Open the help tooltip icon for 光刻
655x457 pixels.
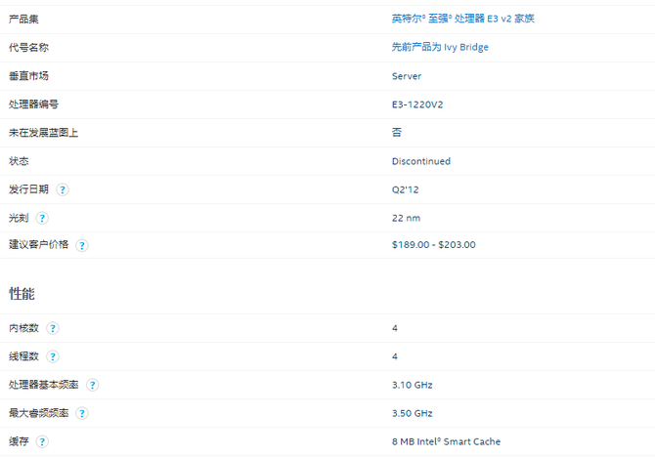pos(43,218)
